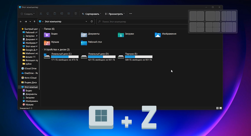Click the Copy icon in toolbar
251x136 pixels.
click(x=48, y=14)
